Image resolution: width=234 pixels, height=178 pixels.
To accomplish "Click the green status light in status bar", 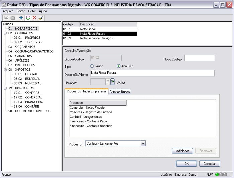I will pyautogui.click(x=217, y=174).
